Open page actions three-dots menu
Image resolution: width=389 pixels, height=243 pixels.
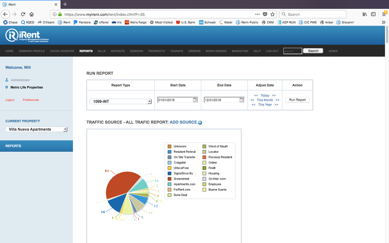click(x=257, y=14)
